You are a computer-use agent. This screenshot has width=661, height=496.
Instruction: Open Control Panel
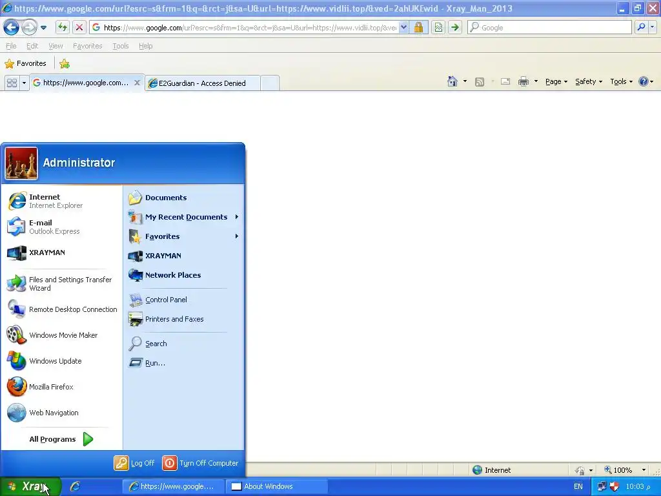point(184,300)
